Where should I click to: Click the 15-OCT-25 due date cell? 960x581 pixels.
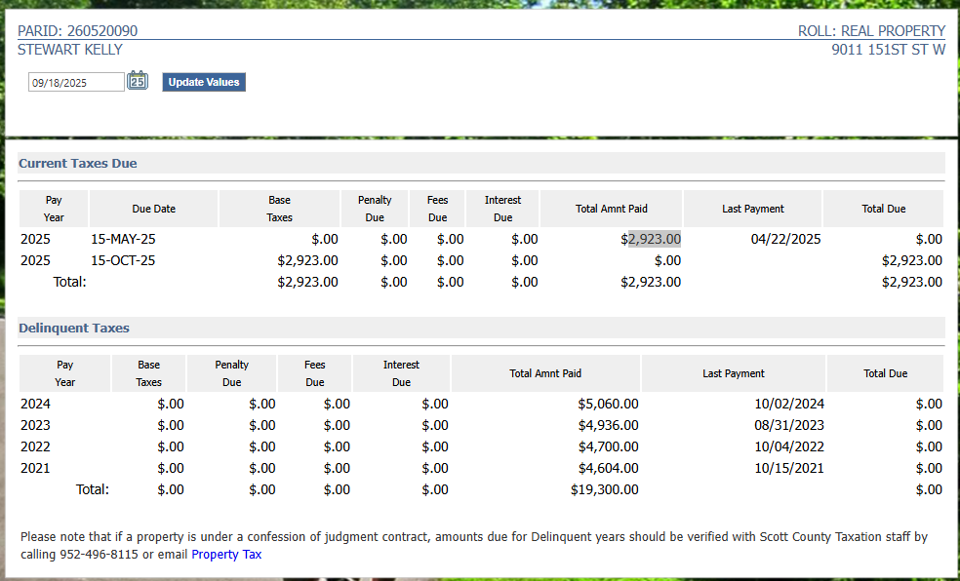click(x=123, y=260)
